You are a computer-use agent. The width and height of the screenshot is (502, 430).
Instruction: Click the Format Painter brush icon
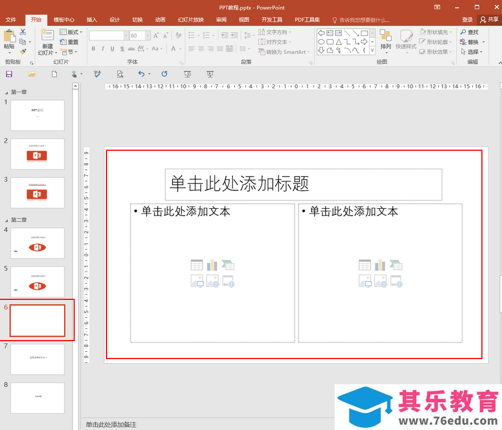(x=23, y=51)
